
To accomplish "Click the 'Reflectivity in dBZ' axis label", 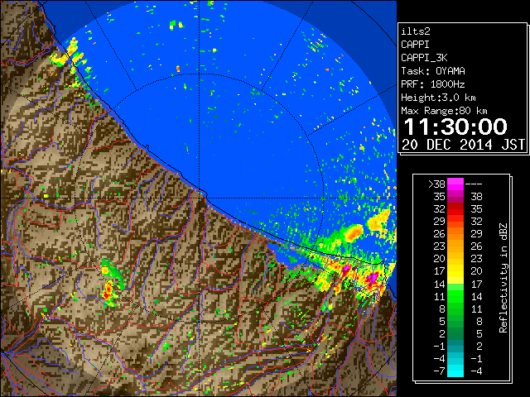I will pos(503,278).
